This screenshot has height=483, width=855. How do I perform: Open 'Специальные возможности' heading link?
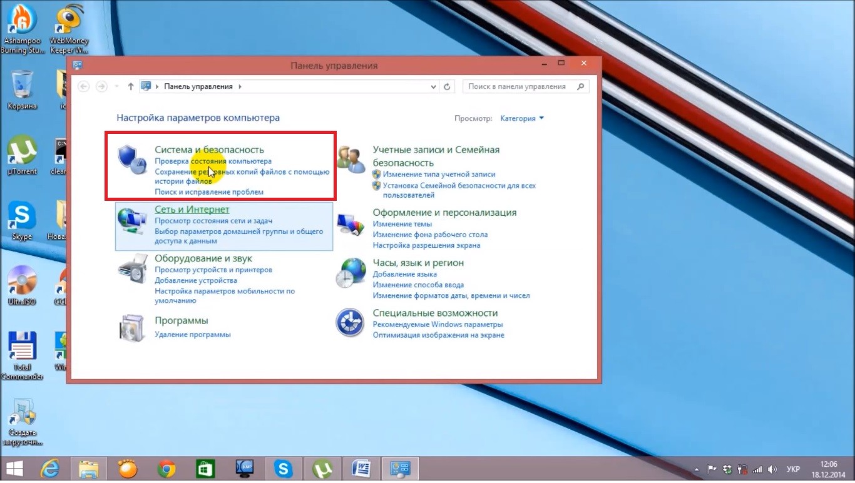(x=435, y=313)
